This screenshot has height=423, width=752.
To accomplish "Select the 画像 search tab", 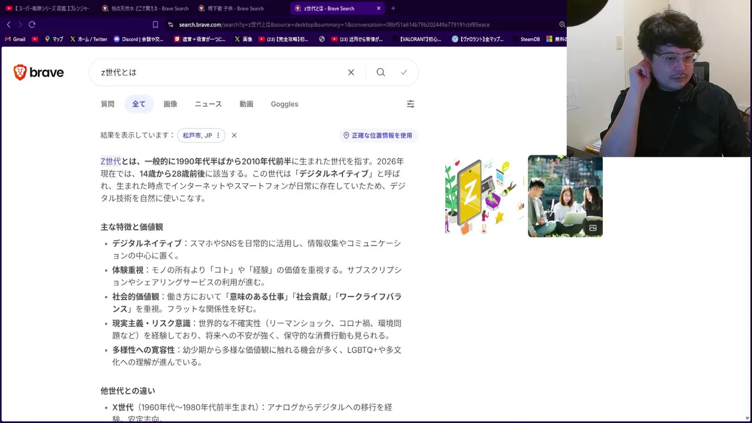I will pos(170,104).
